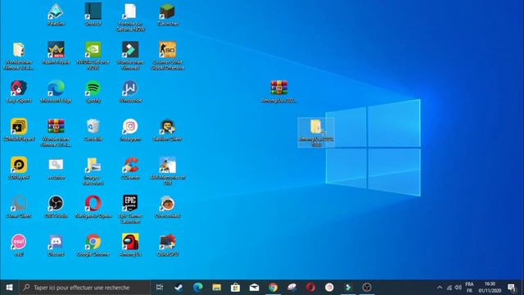Launch the NVIDIA GeForce NOW desktop shortcut
The height and width of the screenshot is (295, 524).
[x=93, y=56]
